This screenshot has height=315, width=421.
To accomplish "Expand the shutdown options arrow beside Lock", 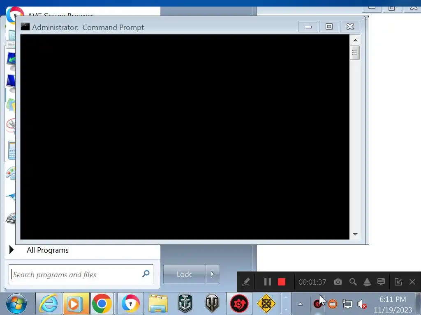I will 213,274.
